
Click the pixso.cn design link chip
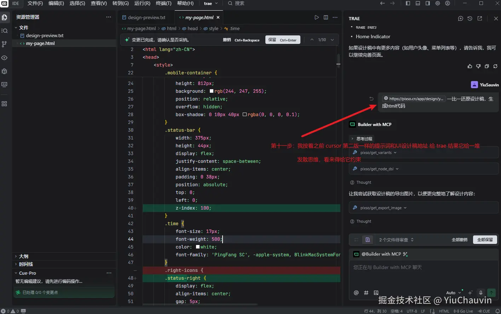point(414,99)
